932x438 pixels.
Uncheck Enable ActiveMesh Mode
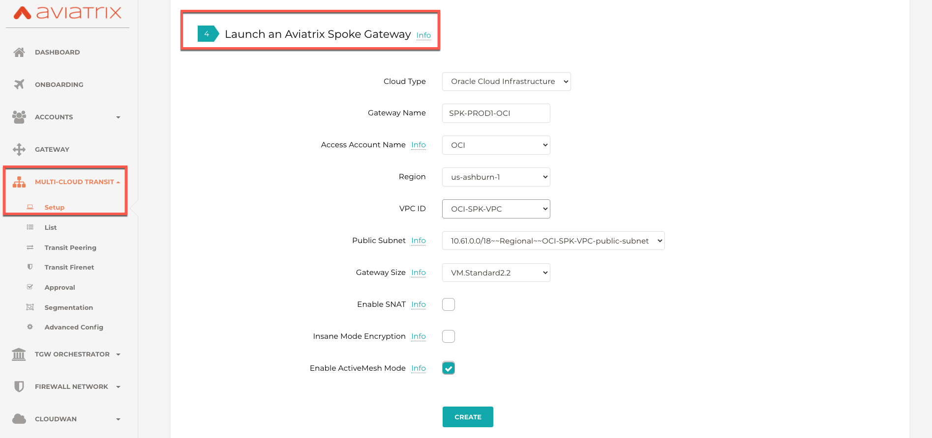(449, 368)
